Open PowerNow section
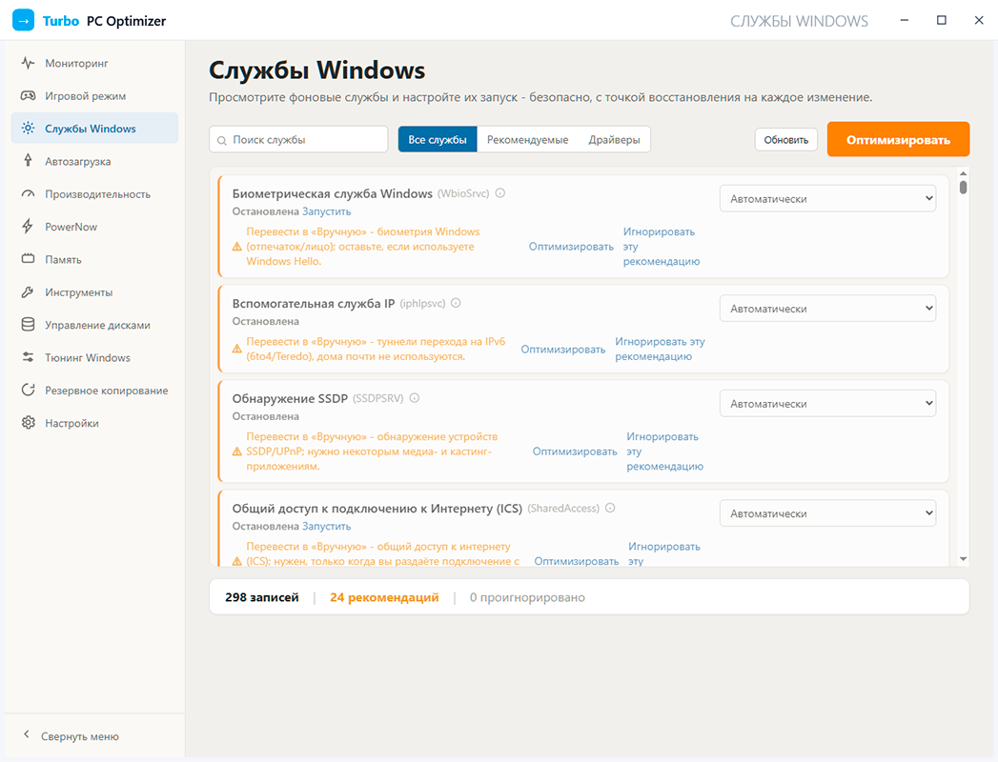This screenshot has height=762, width=998. (94, 227)
